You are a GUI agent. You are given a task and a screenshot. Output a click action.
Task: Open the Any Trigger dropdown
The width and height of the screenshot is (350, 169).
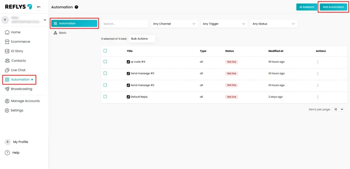pos(224,24)
